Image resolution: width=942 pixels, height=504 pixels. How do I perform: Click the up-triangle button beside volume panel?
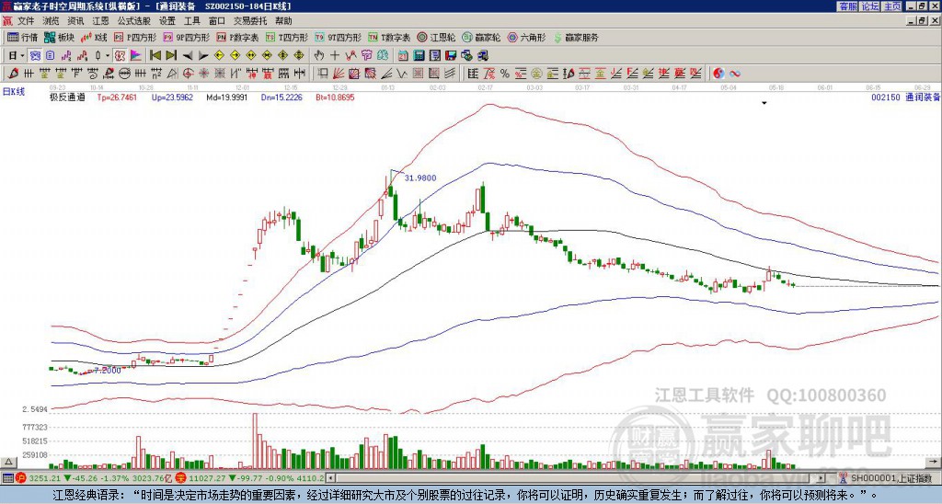coord(8,462)
